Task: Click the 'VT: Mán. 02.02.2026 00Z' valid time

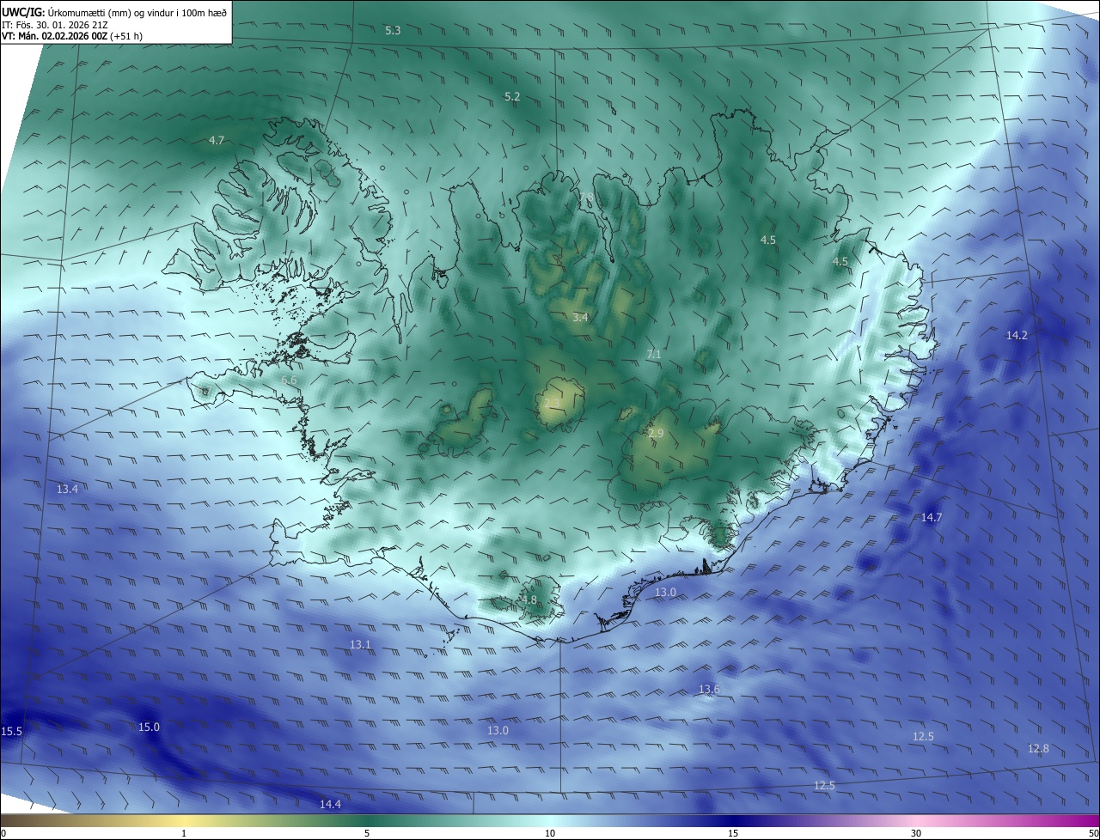Action: 72,36
